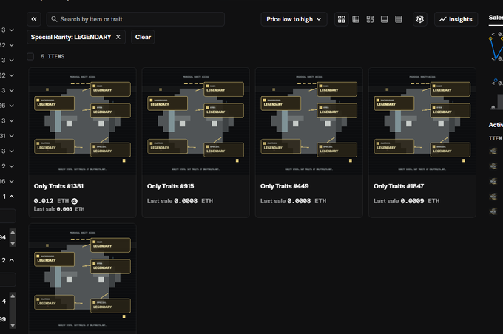Image resolution: width=503 pixels, height=334 pixels.
Task: Click Last sale 0.003 ETH text
Action: tap(59, 209)
